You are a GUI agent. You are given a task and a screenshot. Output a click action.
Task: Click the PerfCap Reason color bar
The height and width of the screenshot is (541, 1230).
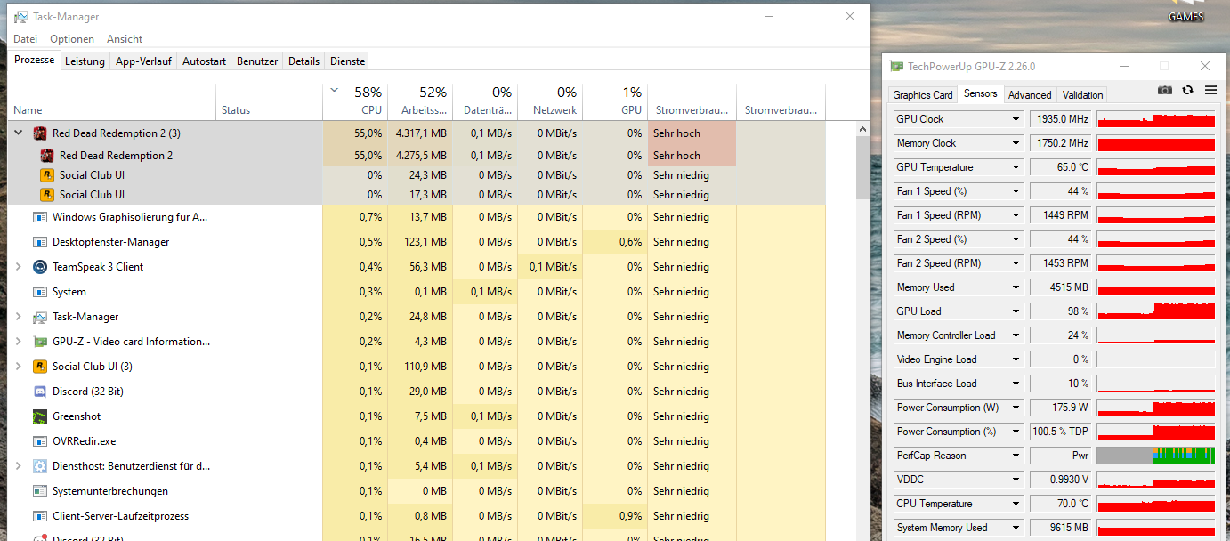point(1155,456)
